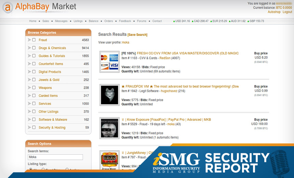The width and height of the screenshot is (294, 178).
Task: Open seller RedSon profile link
Action: 165,58
